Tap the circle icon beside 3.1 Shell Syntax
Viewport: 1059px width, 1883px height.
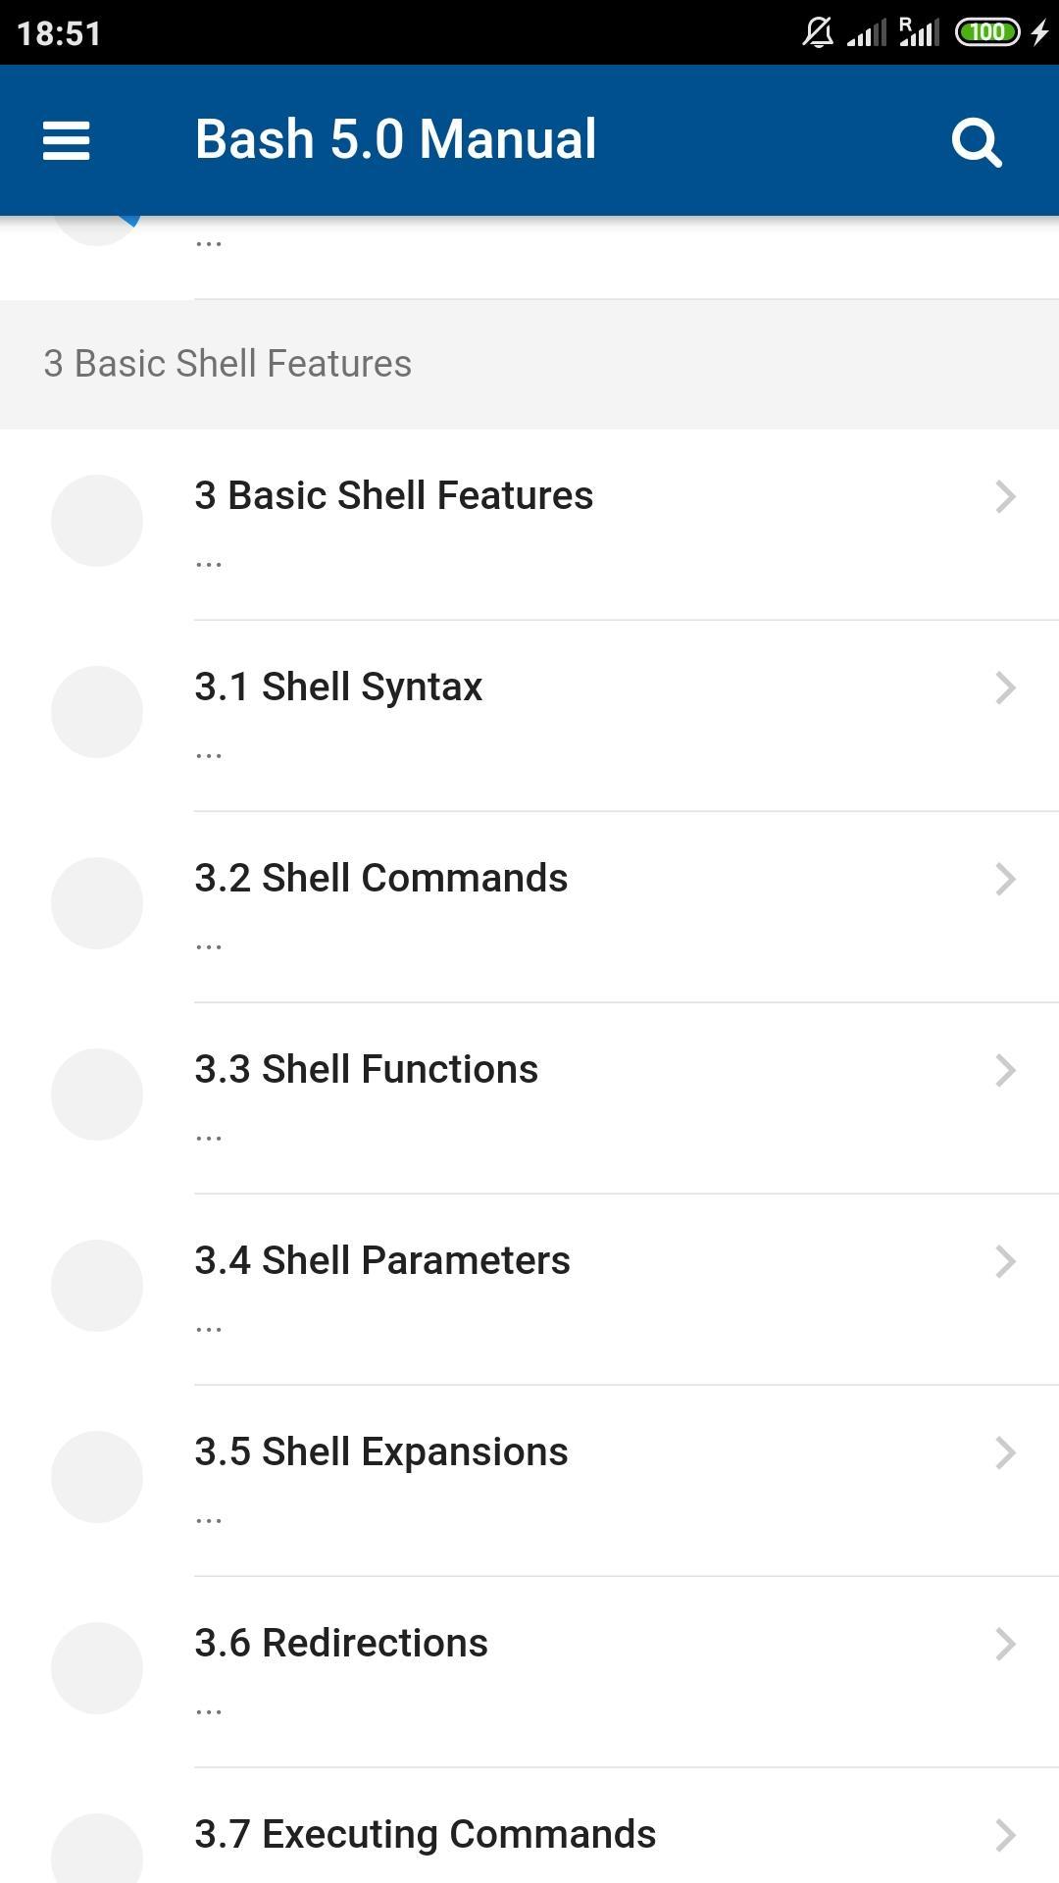click(97, 712)
